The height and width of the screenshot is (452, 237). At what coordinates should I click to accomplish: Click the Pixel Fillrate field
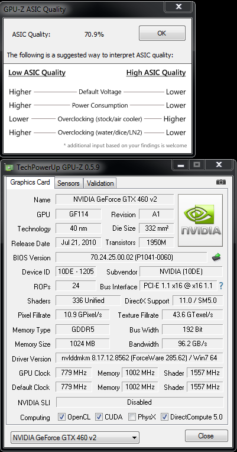click(x=83, y=315)
